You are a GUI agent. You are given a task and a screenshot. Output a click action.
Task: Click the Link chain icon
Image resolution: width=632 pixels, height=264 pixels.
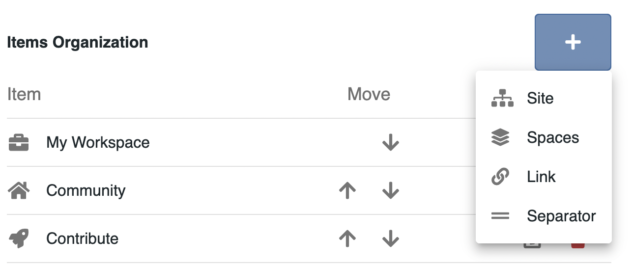pyautogui.click(x=500, y=177)
